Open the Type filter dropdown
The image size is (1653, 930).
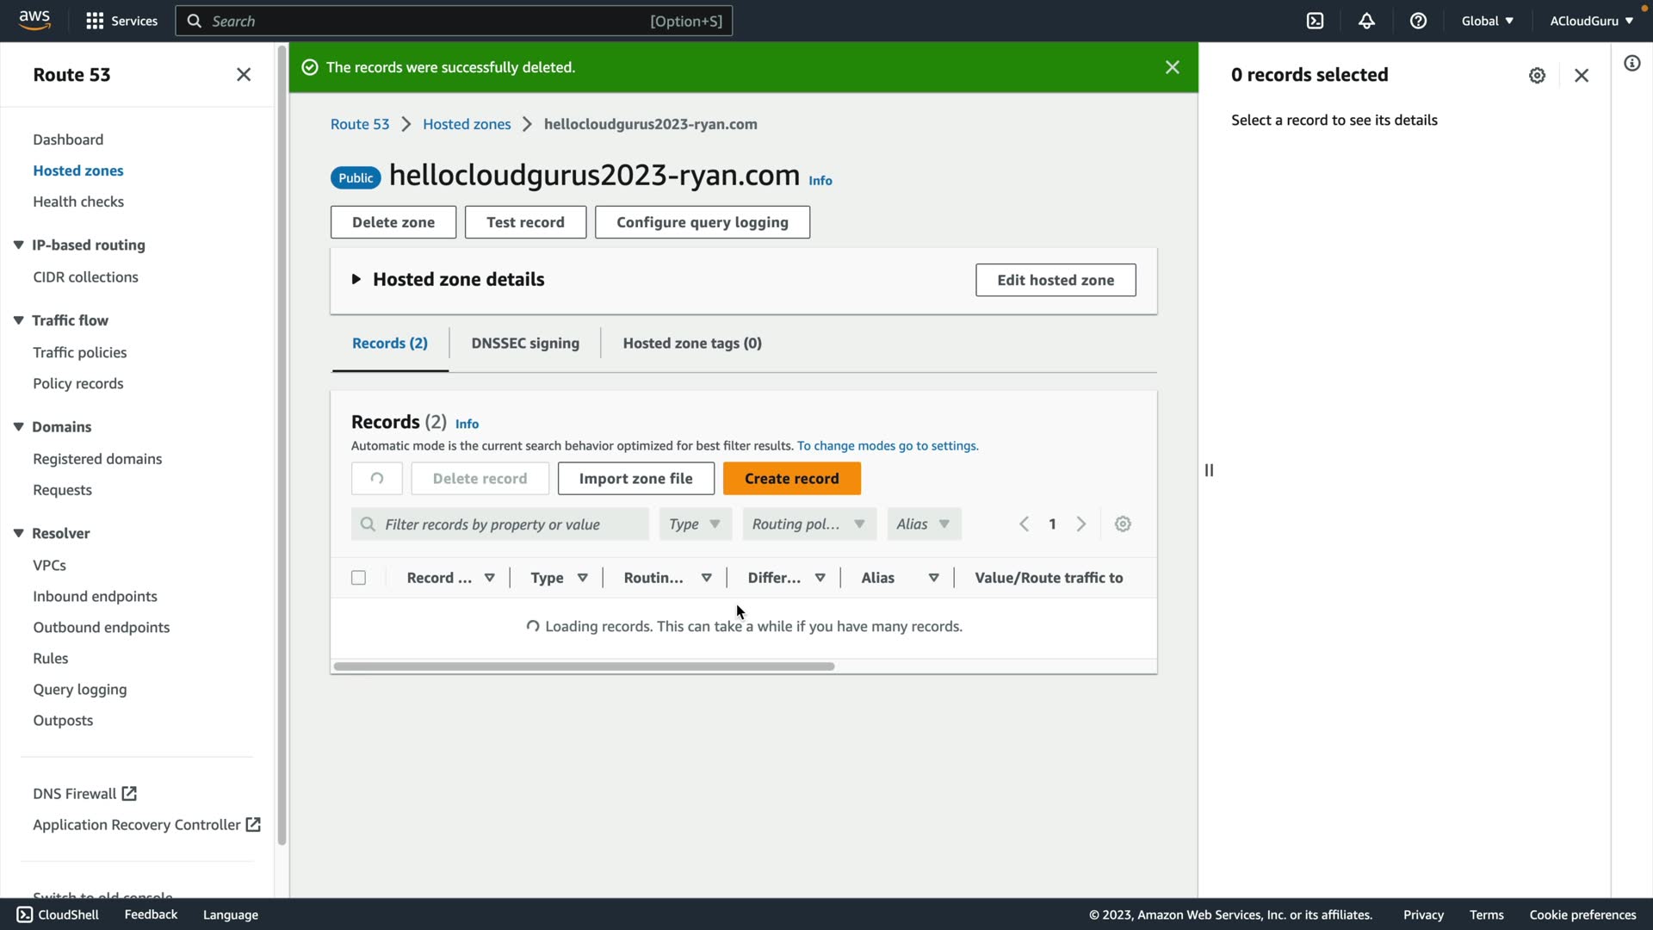[695, 524]
